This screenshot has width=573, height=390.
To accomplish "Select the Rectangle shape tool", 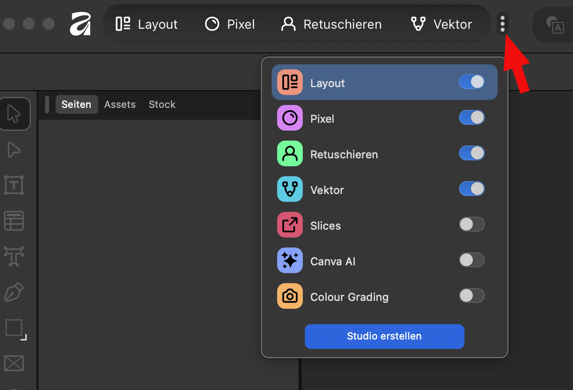I will click(14, 328).
